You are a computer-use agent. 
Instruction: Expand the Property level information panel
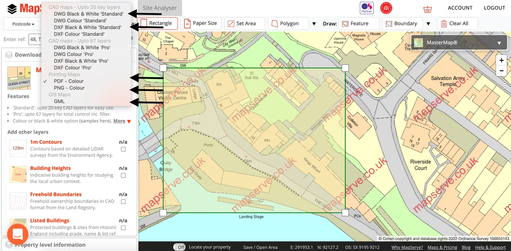(69, 245)
